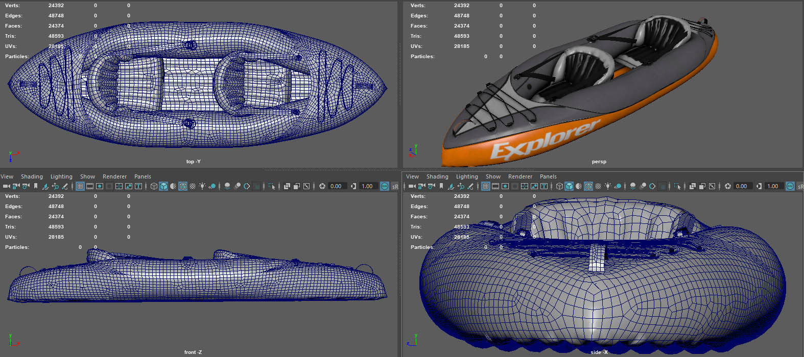
Task: Toggle Shadows icon in front -Z panel
Action: (x=212, y=186)
